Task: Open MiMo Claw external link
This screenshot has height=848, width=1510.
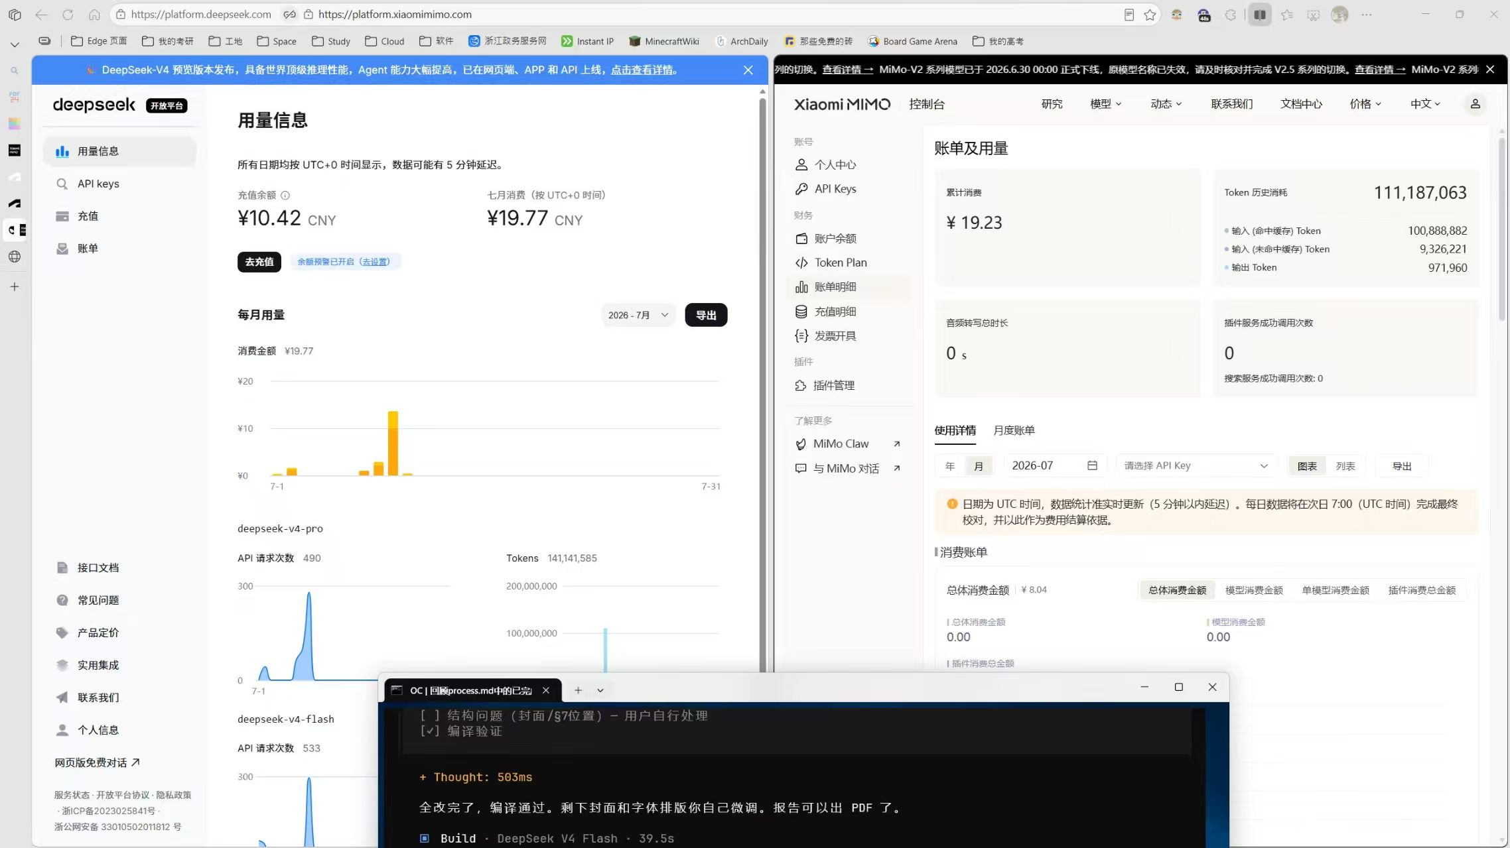Action: click(849, 444)
